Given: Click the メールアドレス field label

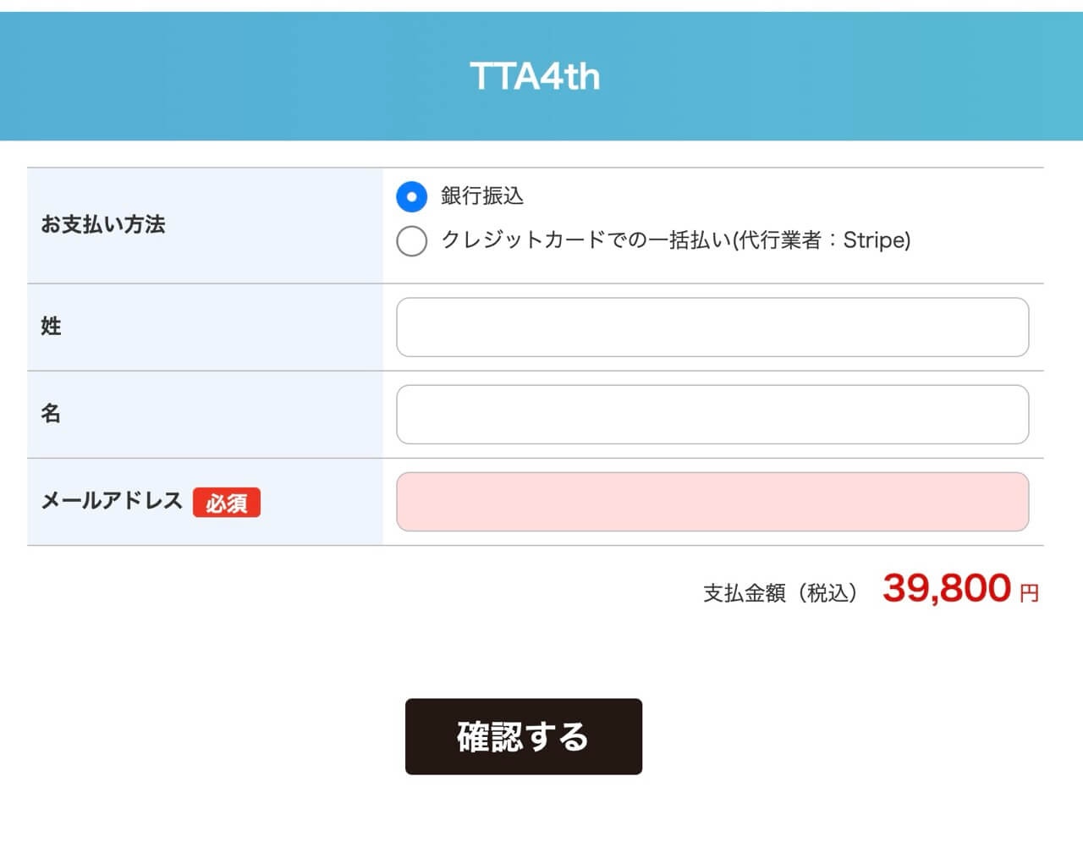Looking at the screenshot, I should (112, 500).
